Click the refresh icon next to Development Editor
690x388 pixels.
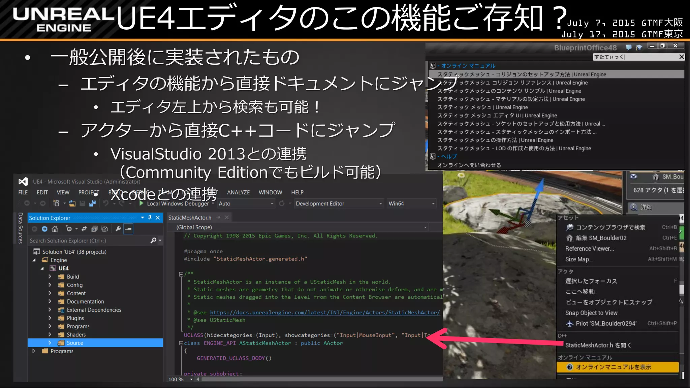pos(282,203)
